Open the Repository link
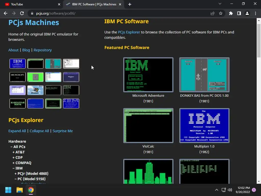 (x=43, y=50)
